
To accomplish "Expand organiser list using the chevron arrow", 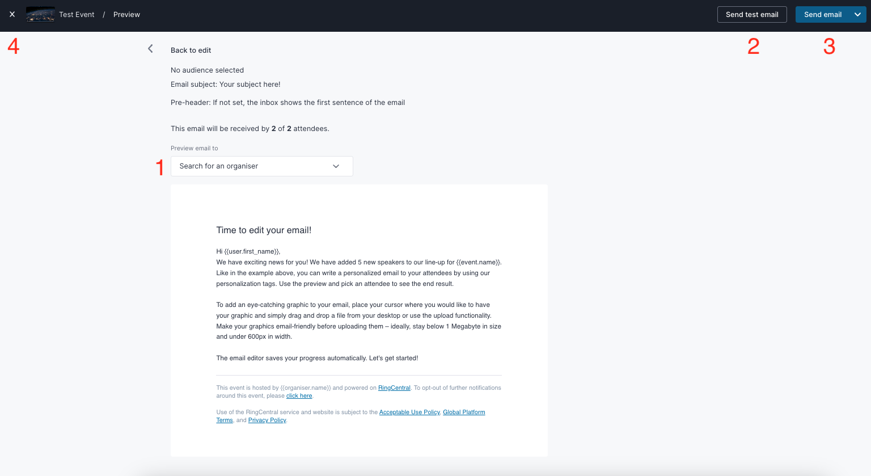I will point(336,166).
